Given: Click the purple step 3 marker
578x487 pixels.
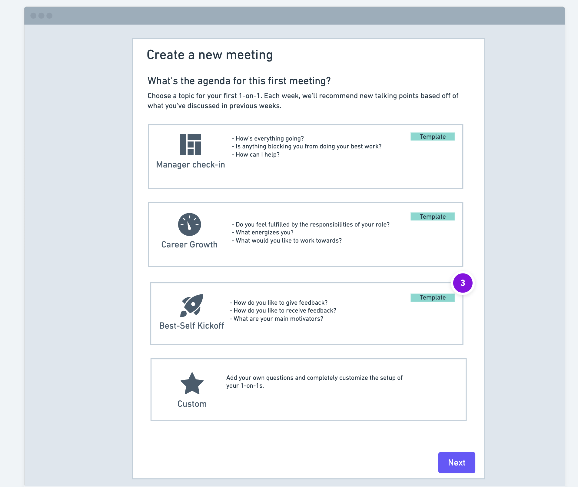Looking at the screenshot, I should coord(462,283).
